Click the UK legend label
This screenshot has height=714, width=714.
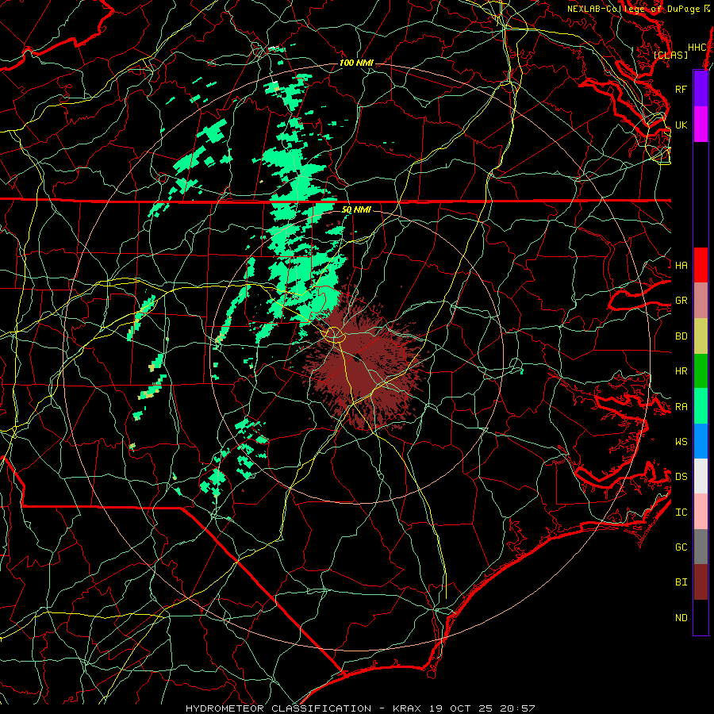pyautogui.click(x=681, y=125)
